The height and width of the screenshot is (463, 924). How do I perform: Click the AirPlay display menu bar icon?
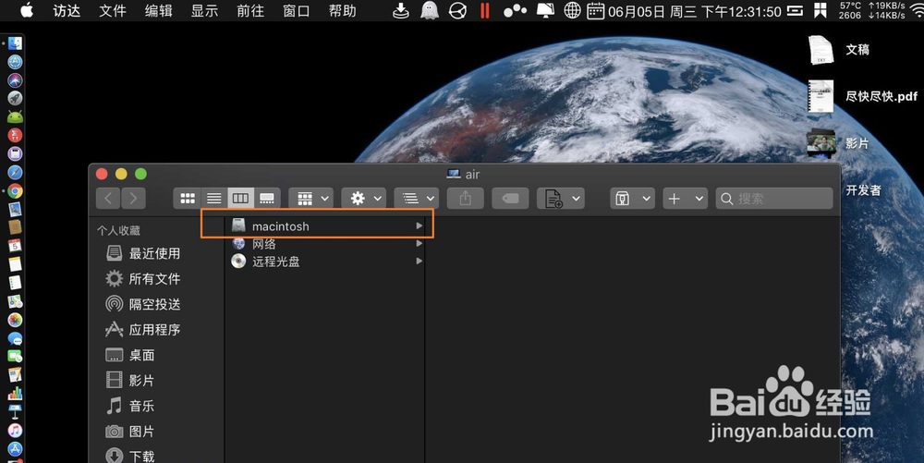[x=545, y=10]
